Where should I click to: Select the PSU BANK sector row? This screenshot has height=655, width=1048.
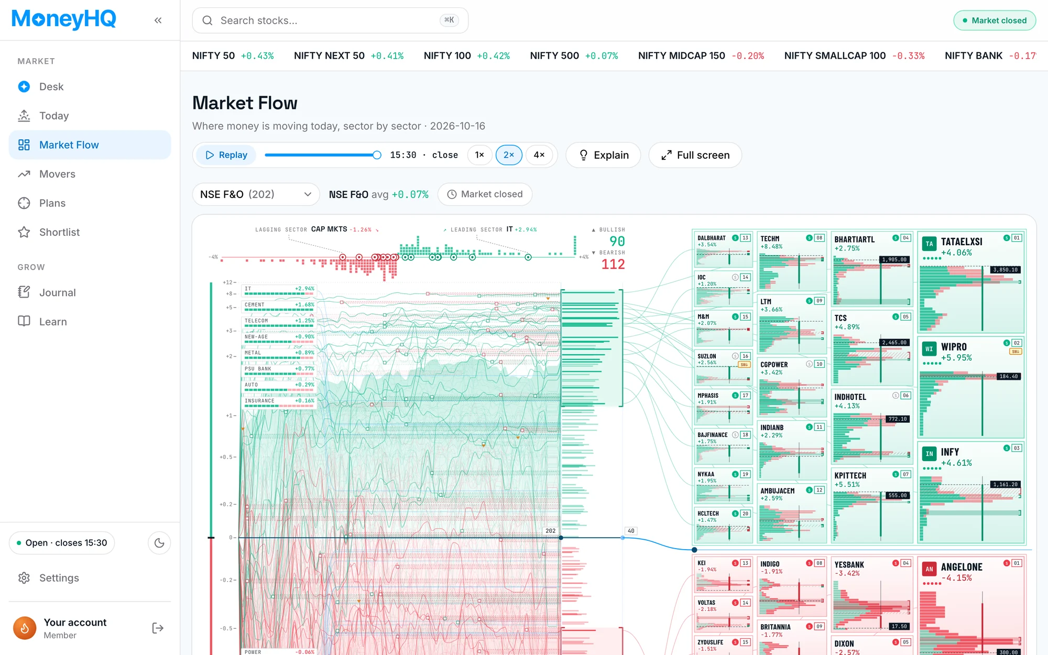pos(279,370)
